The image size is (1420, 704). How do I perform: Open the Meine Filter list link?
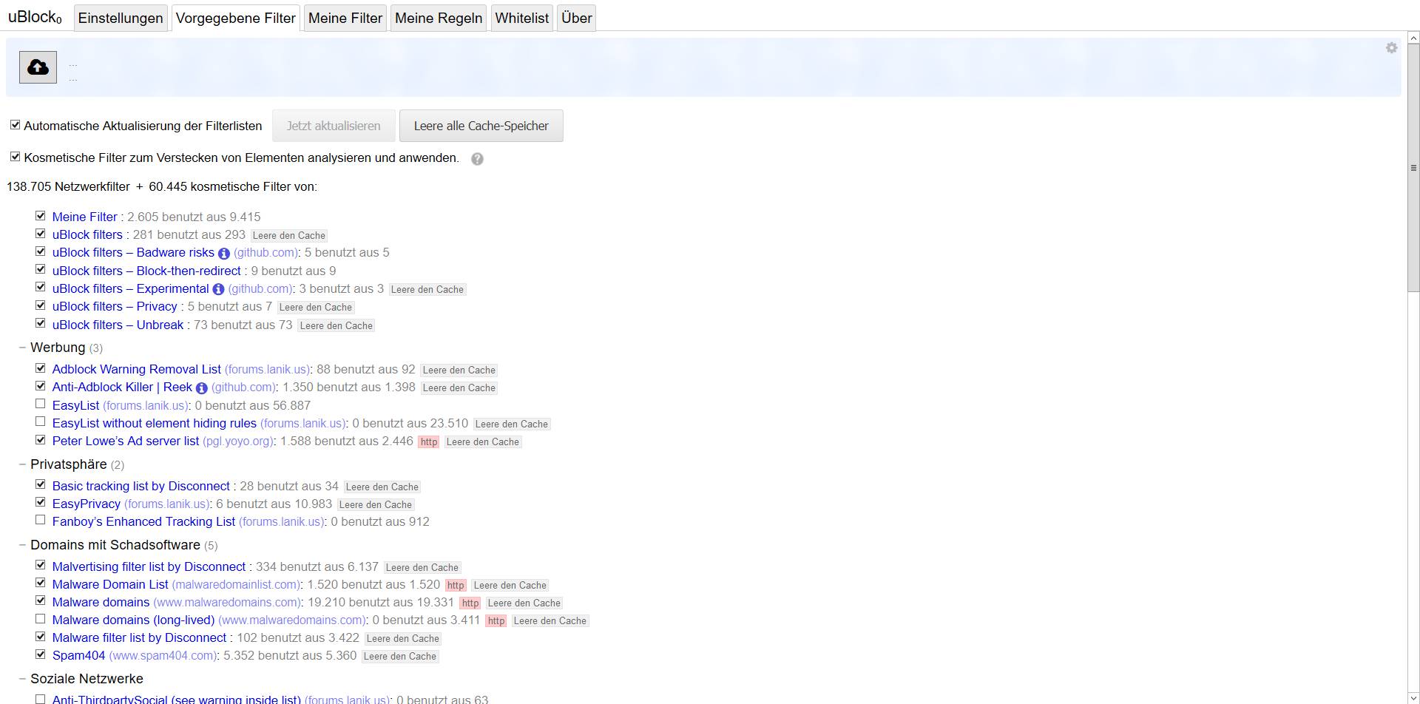click(x=85, y=217)
